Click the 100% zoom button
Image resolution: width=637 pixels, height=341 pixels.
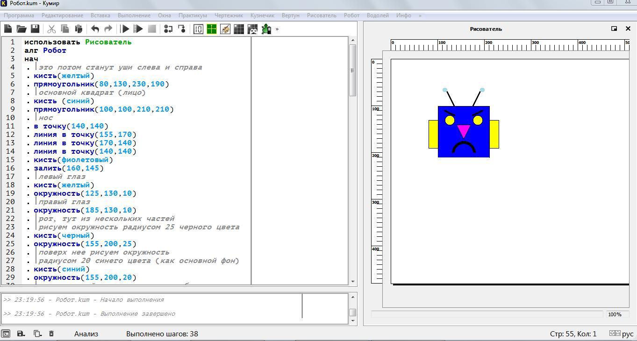[615, 314]
